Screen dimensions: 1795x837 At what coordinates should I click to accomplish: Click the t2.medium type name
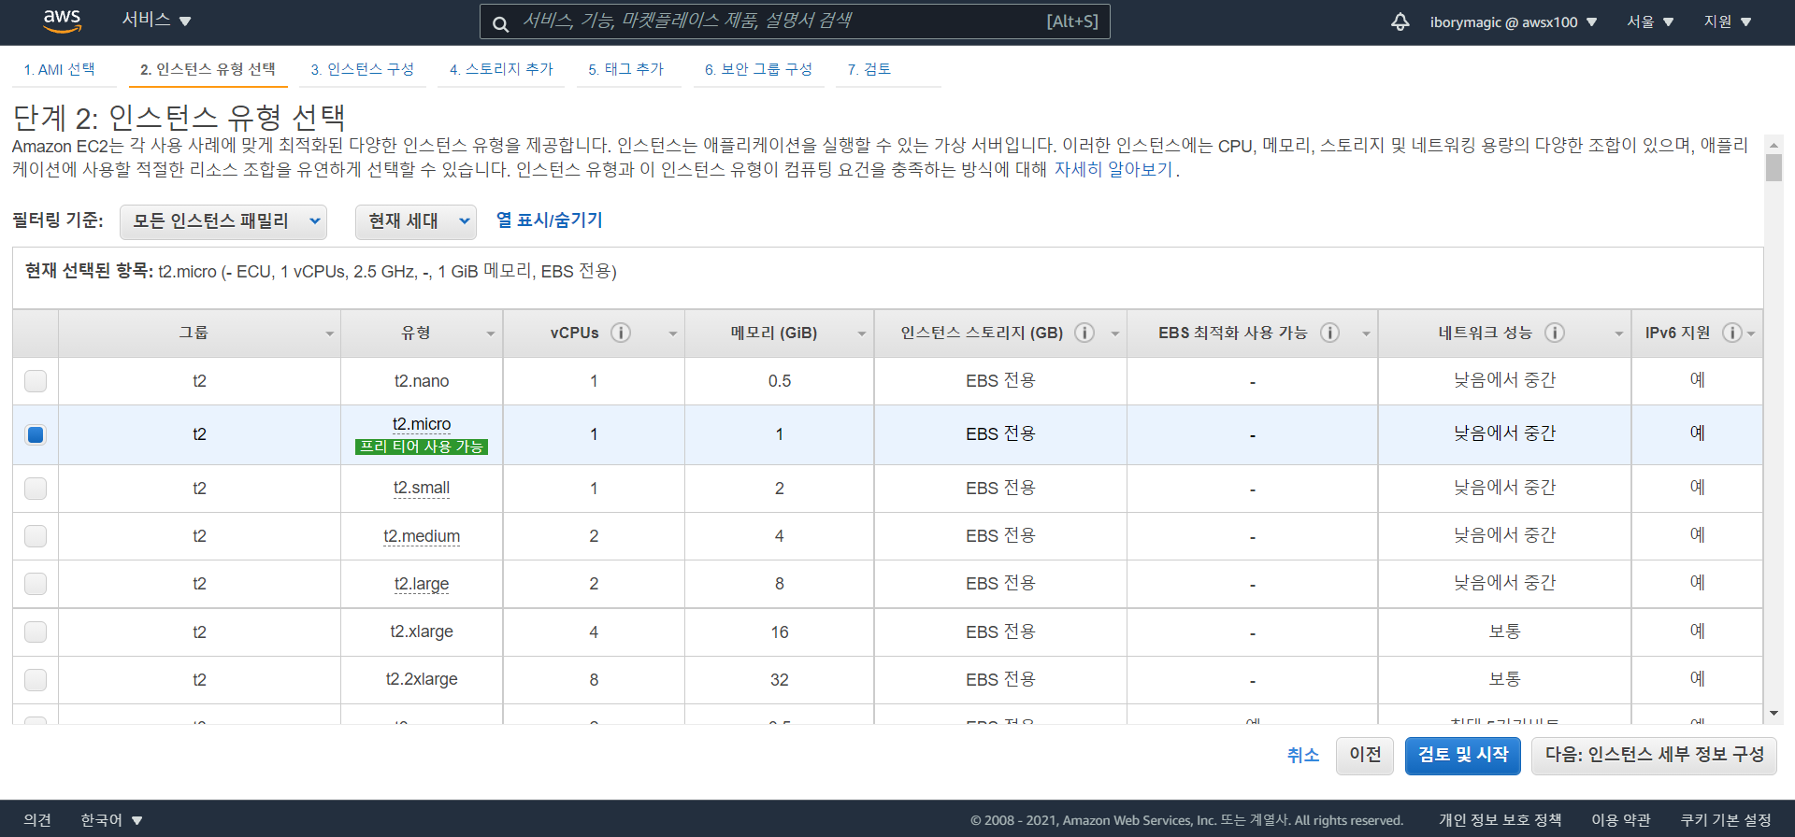(x=422, y=536)
